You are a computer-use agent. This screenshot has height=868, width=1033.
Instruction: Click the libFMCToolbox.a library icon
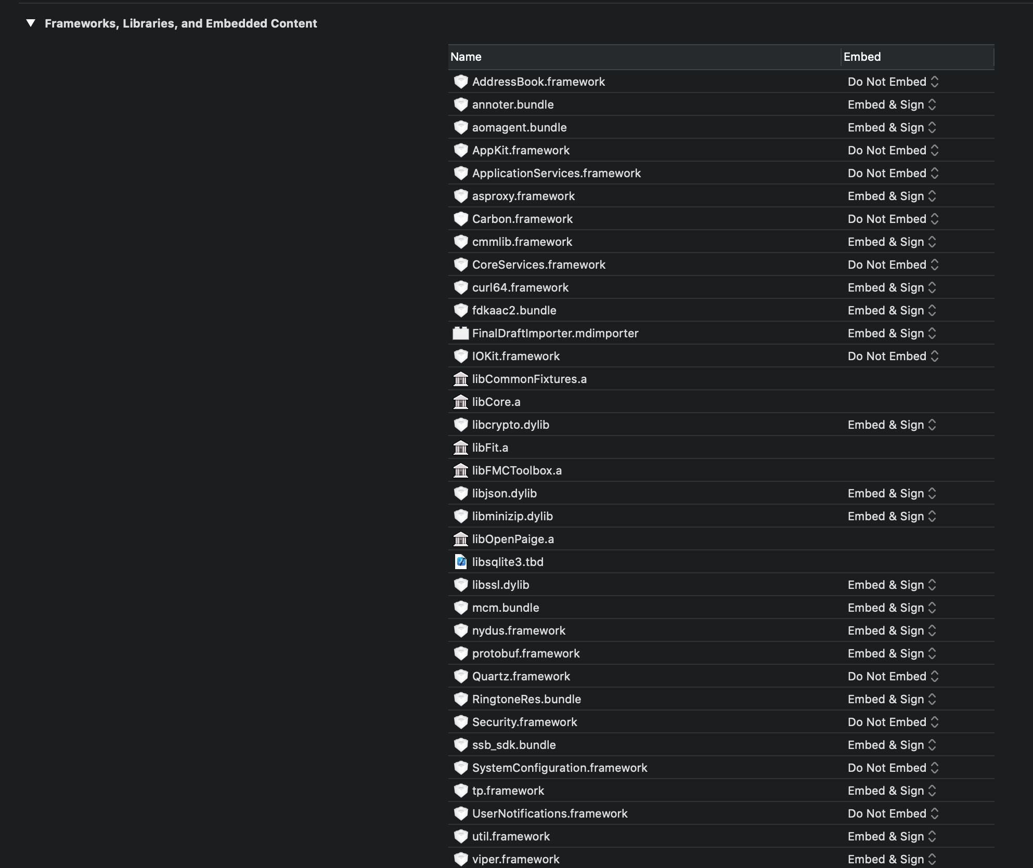coord(461,470)
